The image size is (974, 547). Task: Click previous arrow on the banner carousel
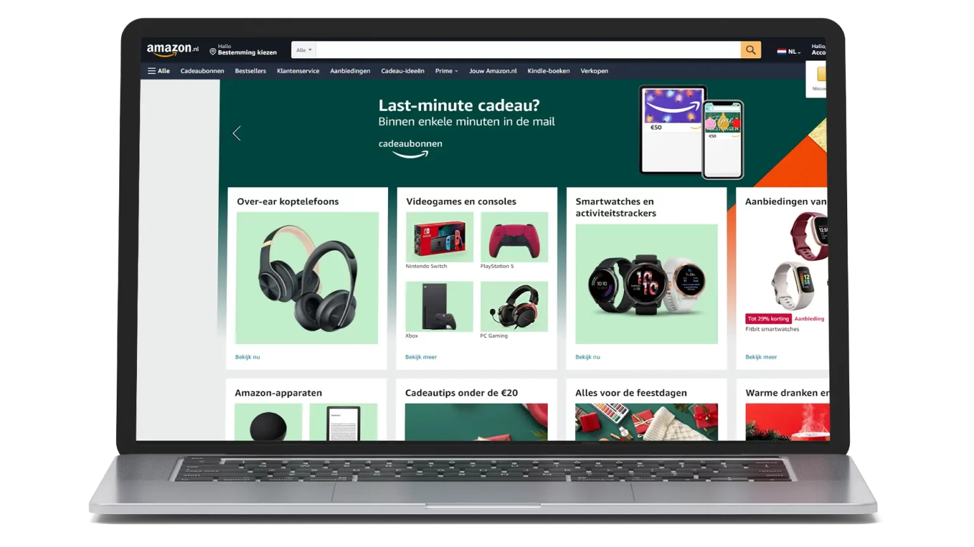point(237,133)
